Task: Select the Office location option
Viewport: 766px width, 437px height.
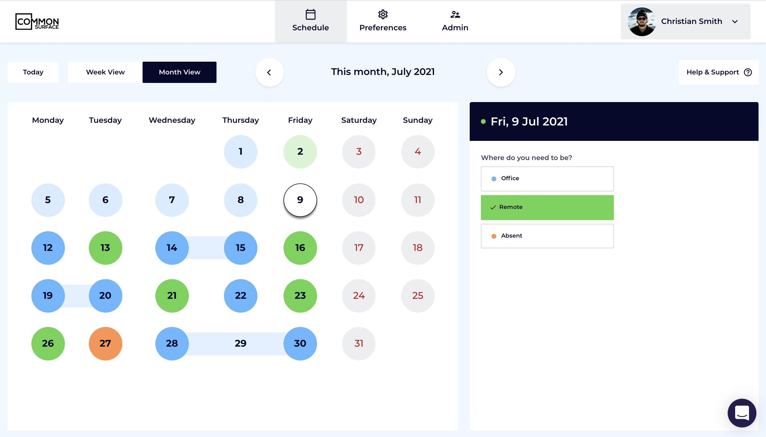Action: 547,178
